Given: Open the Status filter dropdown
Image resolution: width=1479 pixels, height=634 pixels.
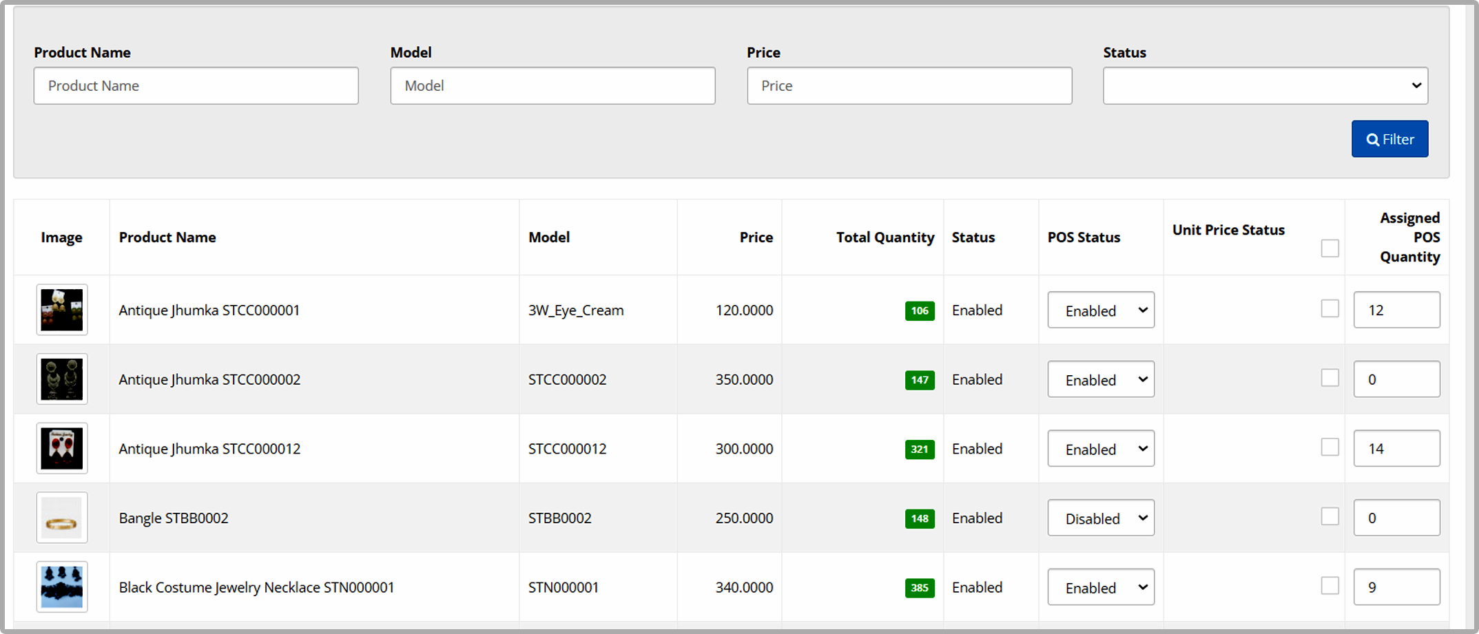Looking at the screenshot, I should pyautogui.click(x=1265, y=85).
